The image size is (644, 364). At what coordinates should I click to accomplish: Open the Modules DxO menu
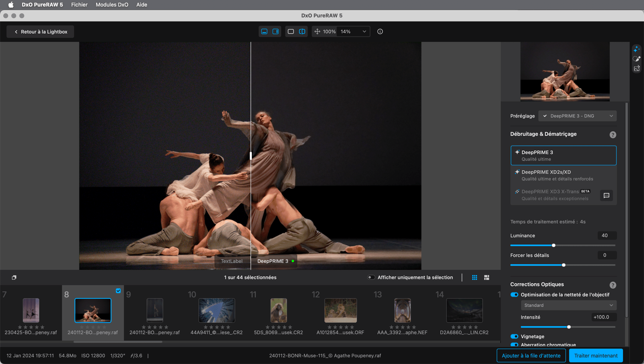pos(112,5)
